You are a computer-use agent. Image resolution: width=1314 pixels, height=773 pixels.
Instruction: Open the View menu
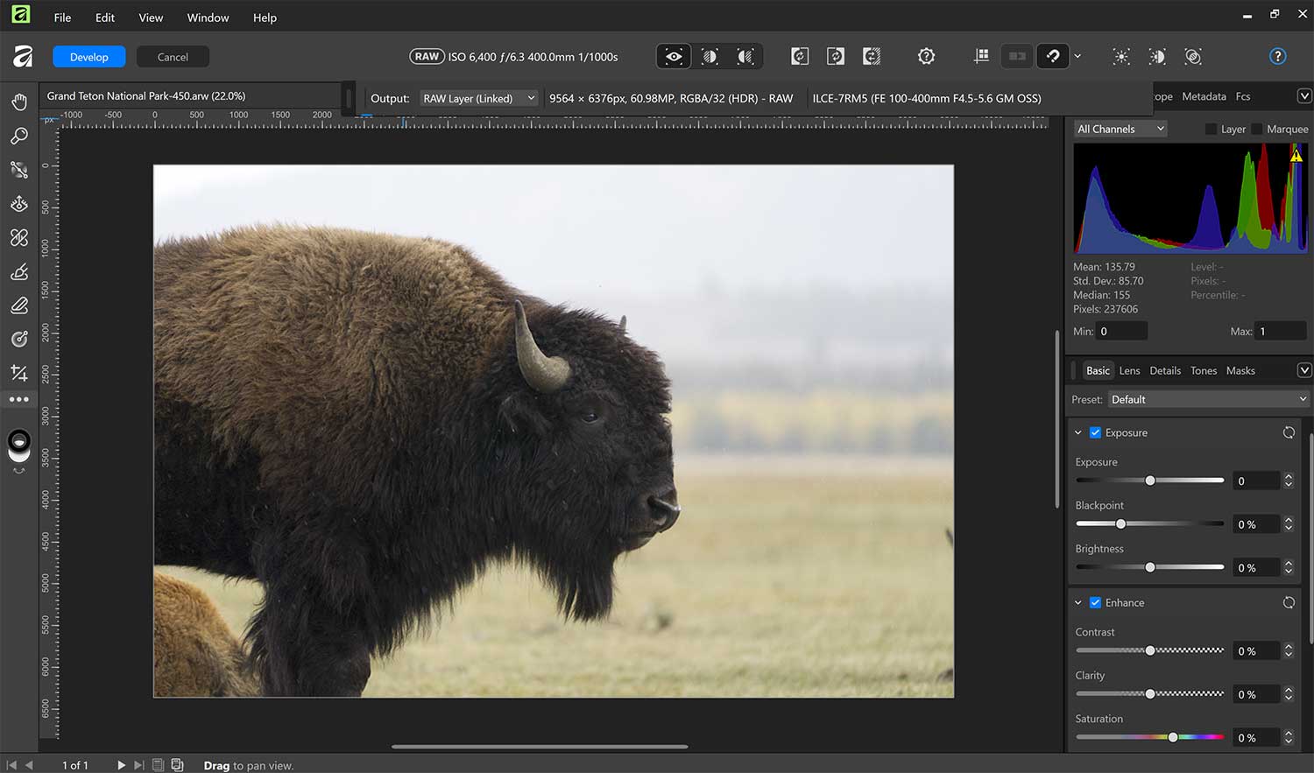[151, 18]
